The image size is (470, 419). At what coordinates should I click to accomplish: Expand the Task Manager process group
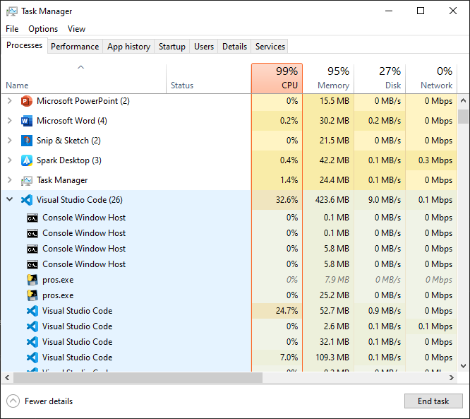pos(10,180)
